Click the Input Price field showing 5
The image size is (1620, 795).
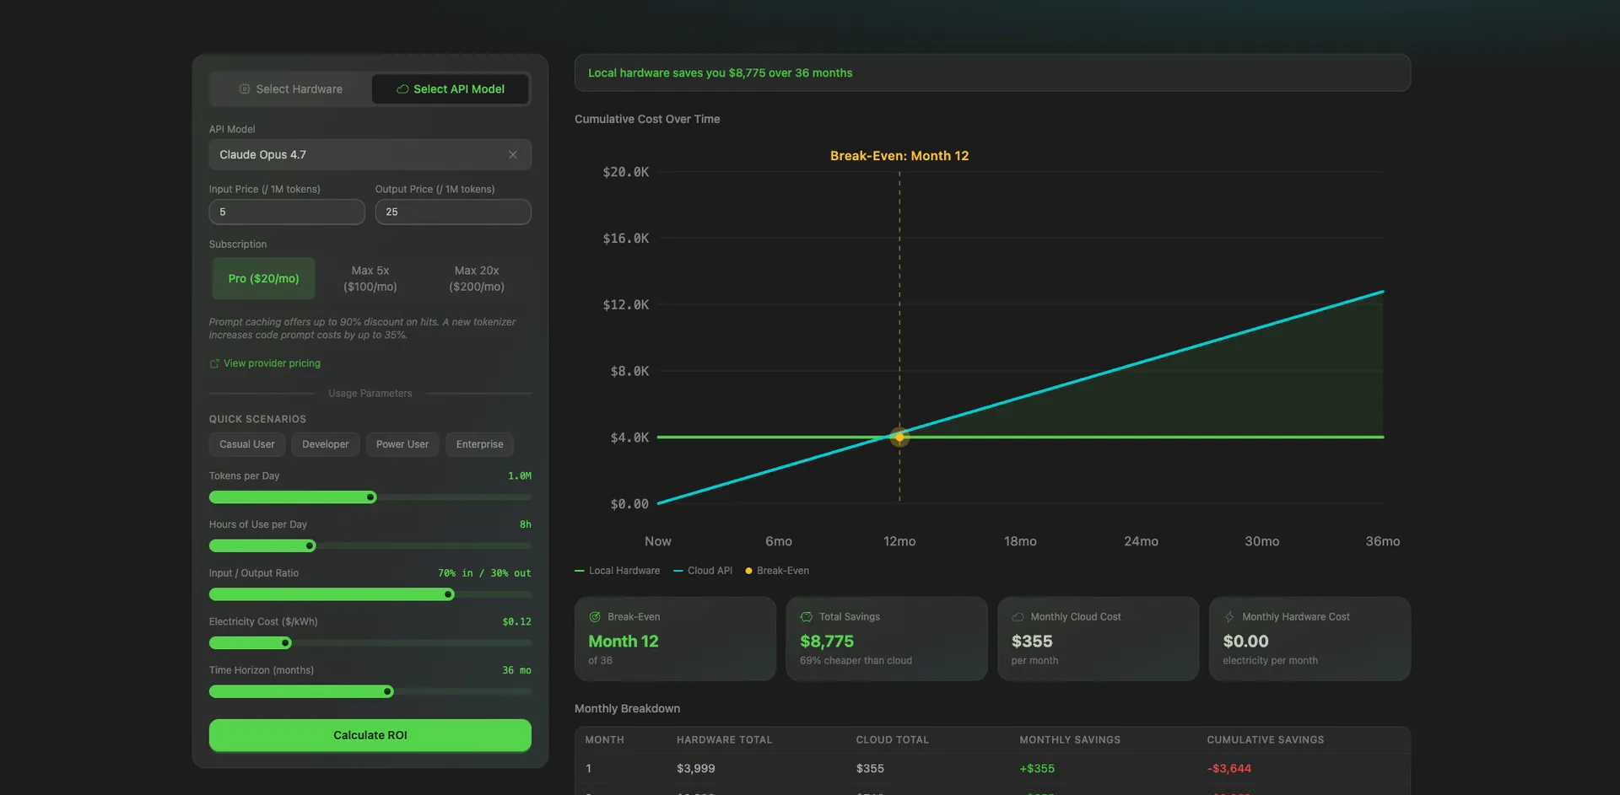click(287, 212)
